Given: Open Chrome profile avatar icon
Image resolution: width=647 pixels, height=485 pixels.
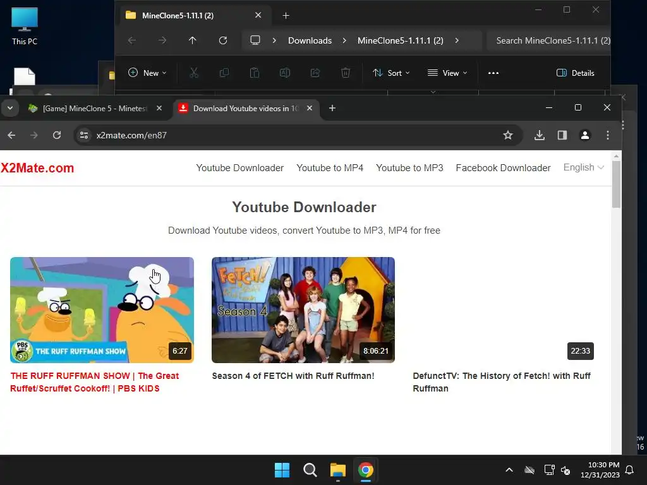Looking at the screenshot, I should [x=584, y=135].
